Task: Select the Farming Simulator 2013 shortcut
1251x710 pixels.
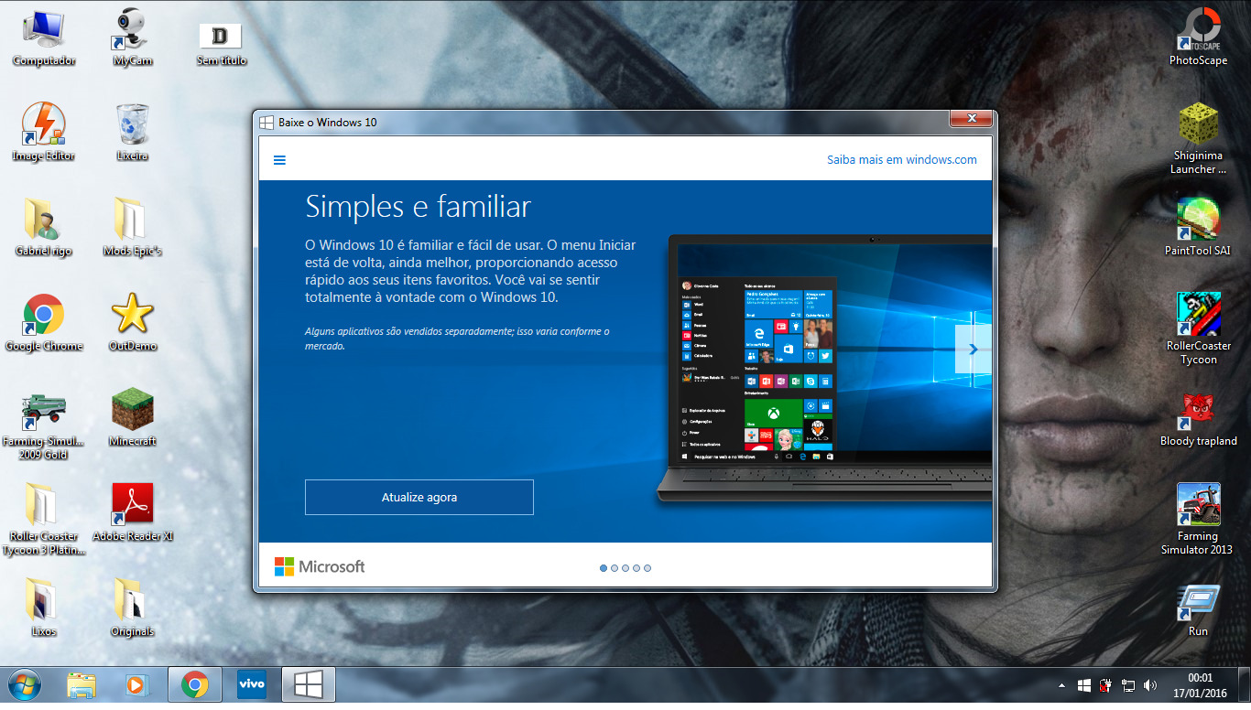Action: pyautogui.click(x=1198, y=519)
